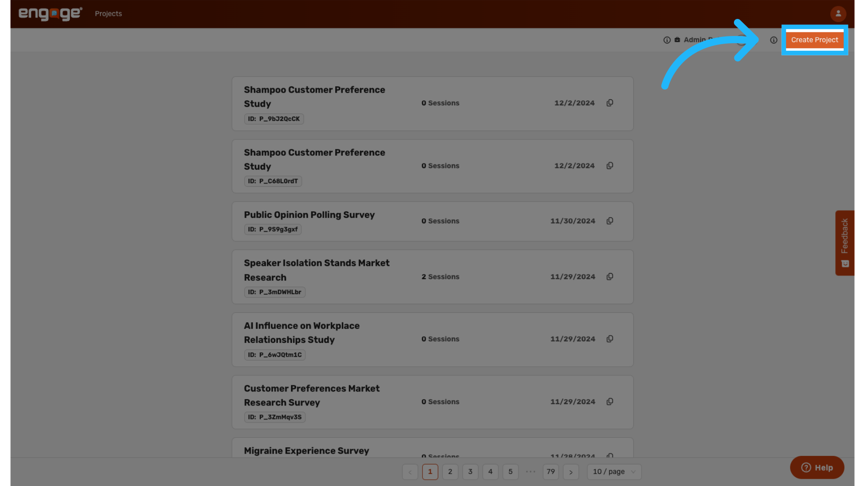Open the Projects menu item
Image resolution: width=865 pixels, height=486 pixels.
(108, 13)
